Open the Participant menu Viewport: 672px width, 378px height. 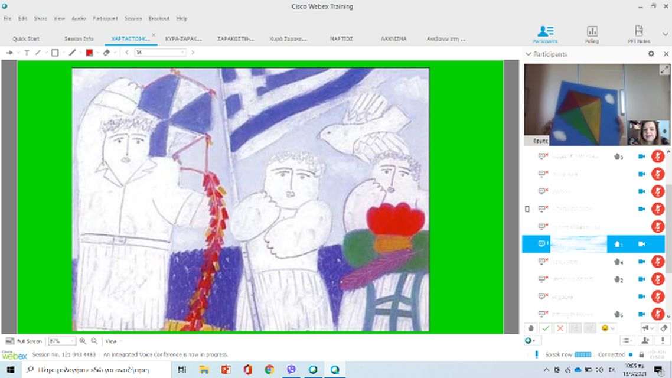click(105, 18)
